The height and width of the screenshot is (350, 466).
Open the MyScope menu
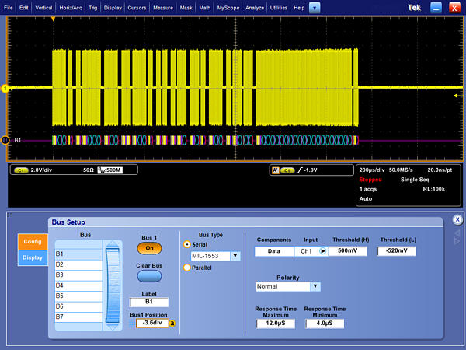coord(228,7)
